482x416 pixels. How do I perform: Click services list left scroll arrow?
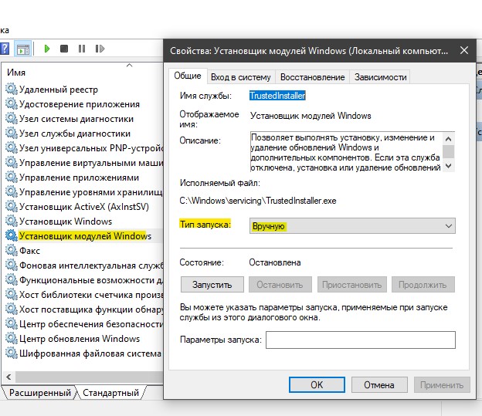coord(8,377)
